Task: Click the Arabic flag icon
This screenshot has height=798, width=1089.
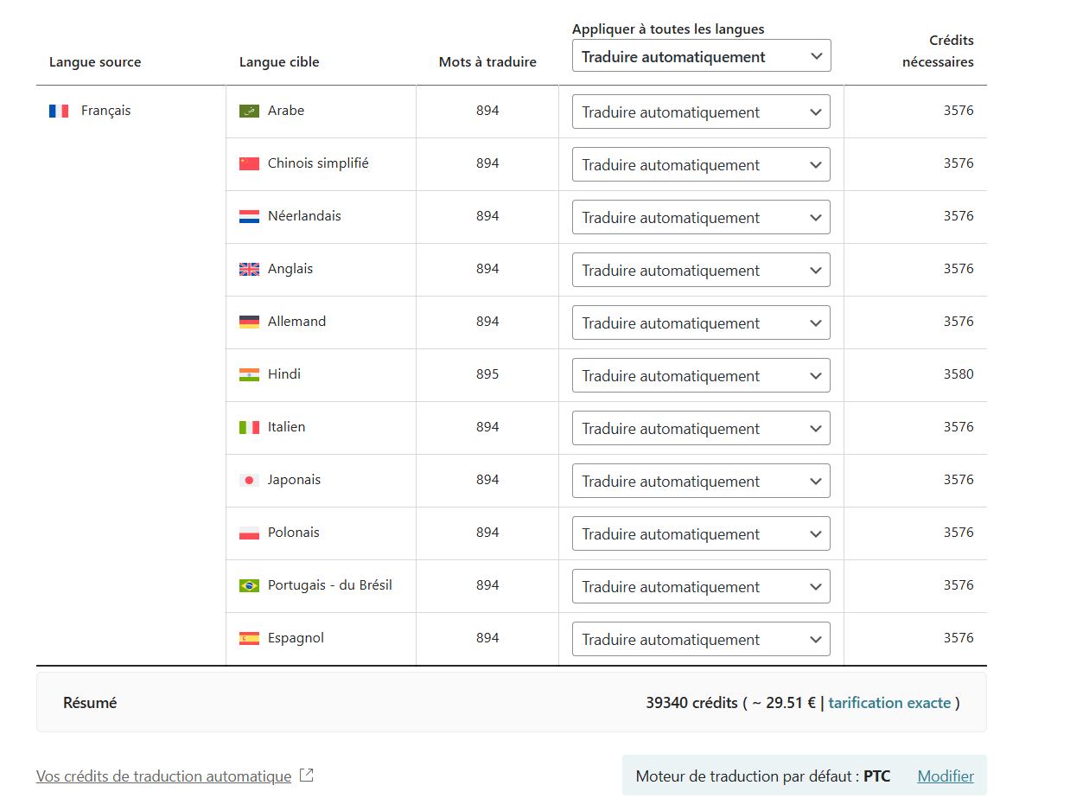Action: point(249,111)
